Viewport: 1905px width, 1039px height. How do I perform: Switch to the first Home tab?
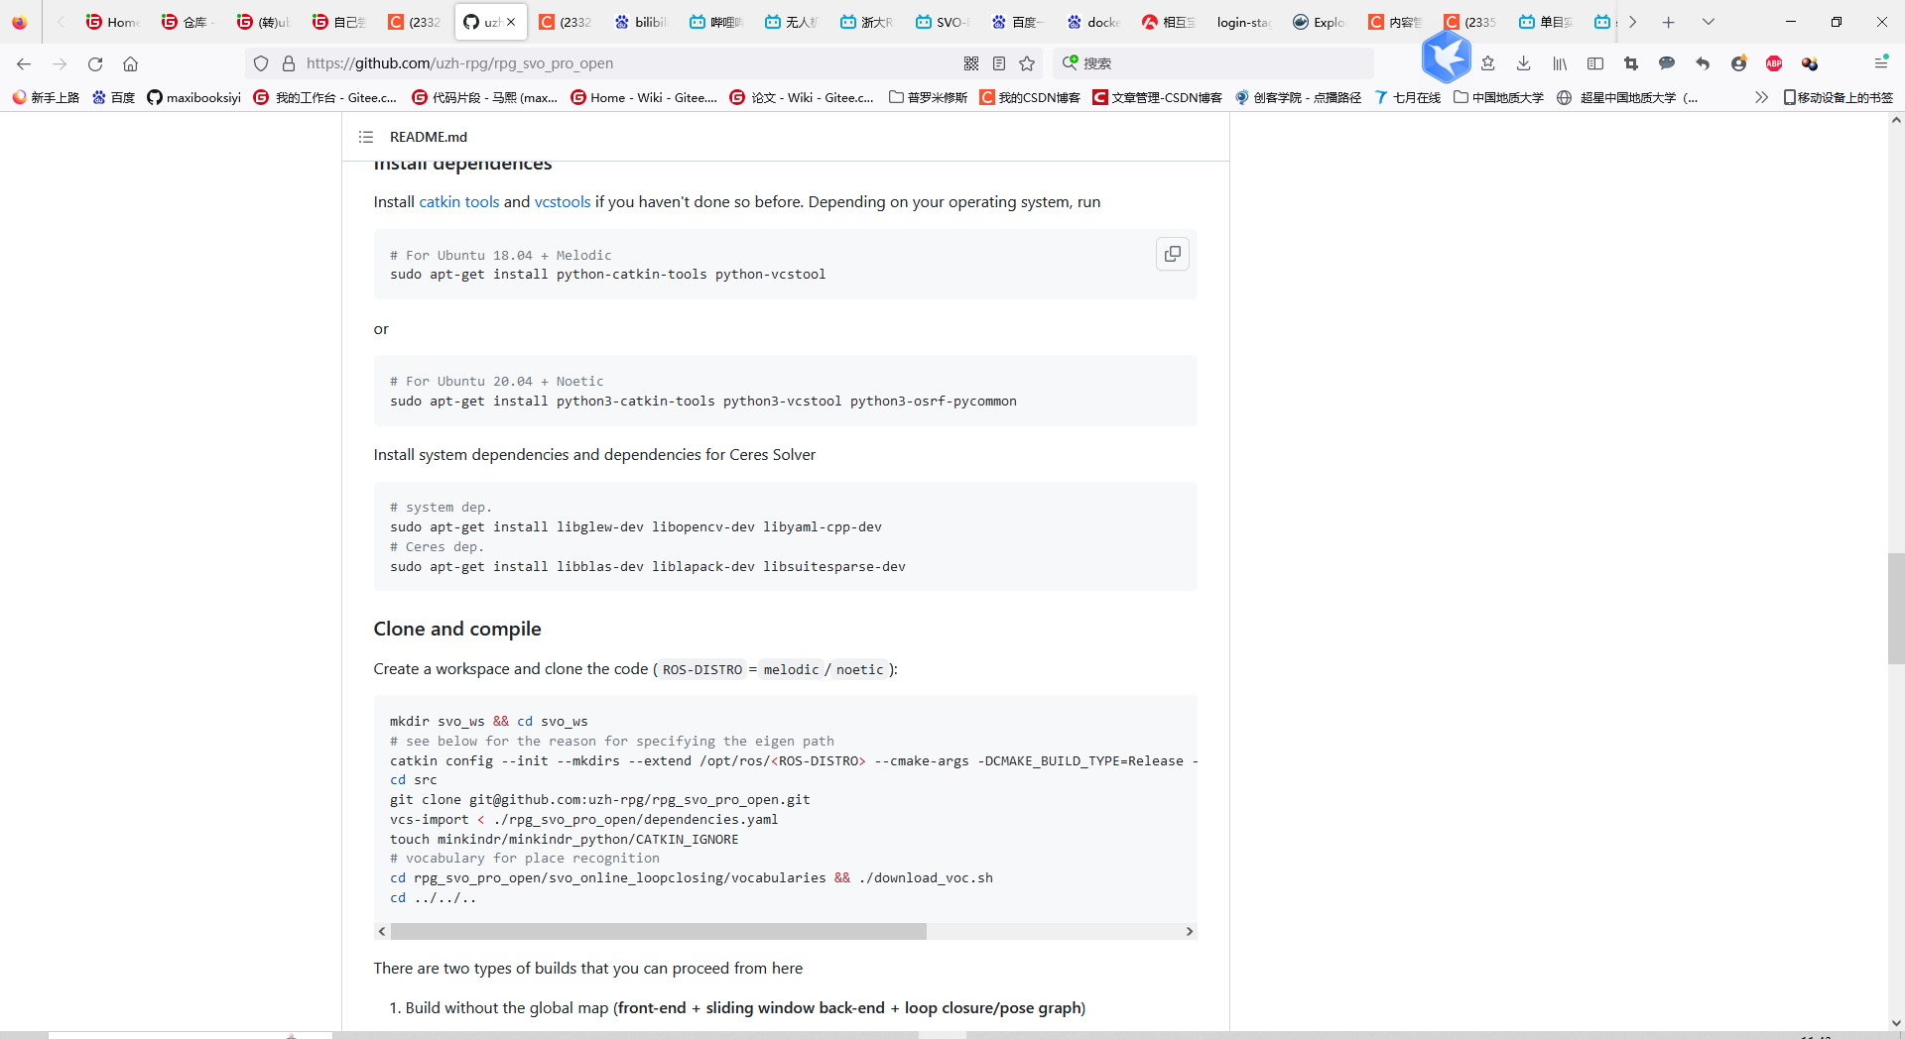[112, 22]
